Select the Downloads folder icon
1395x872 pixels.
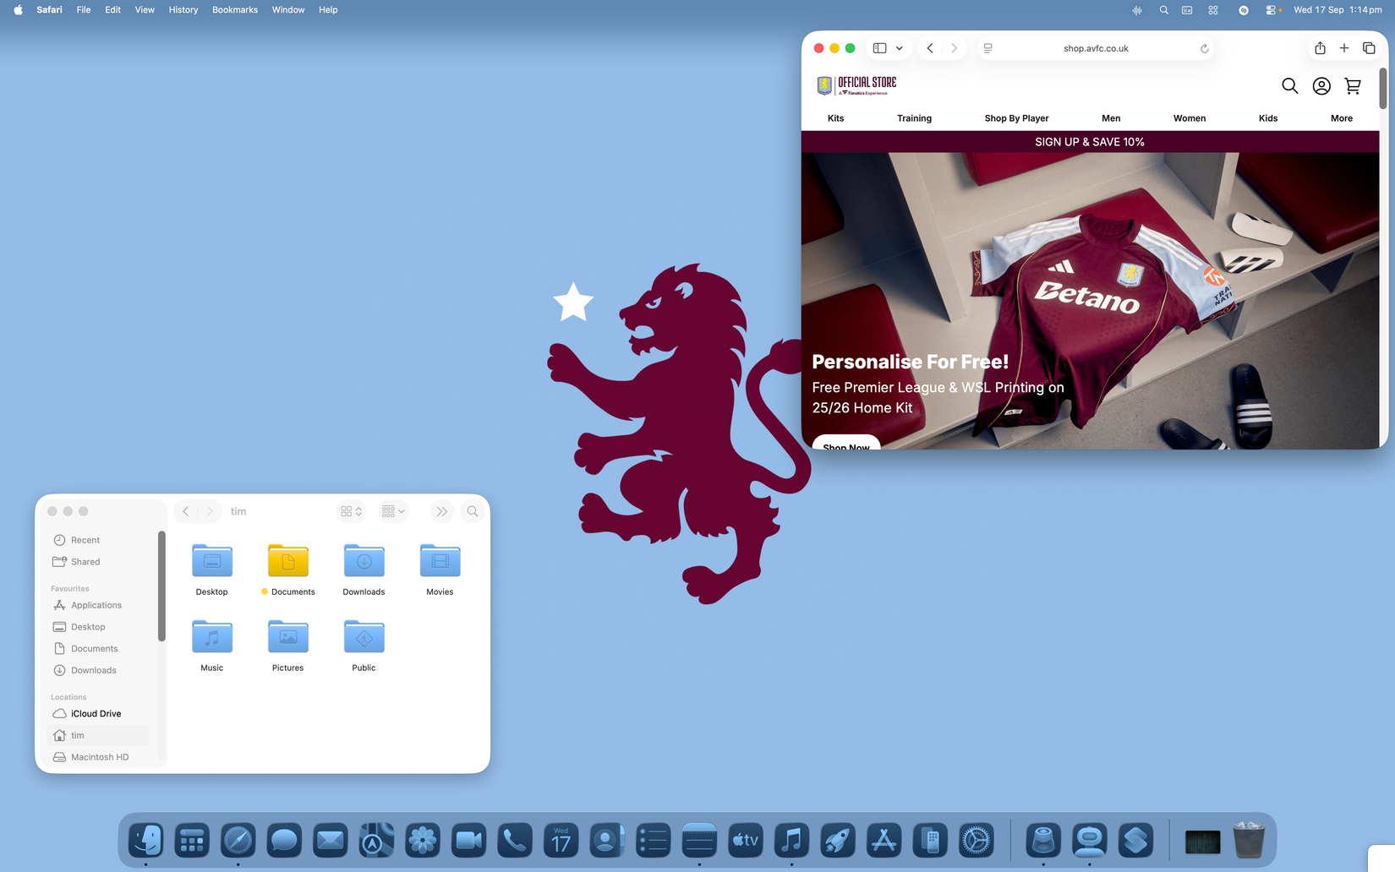click(364, 561)
